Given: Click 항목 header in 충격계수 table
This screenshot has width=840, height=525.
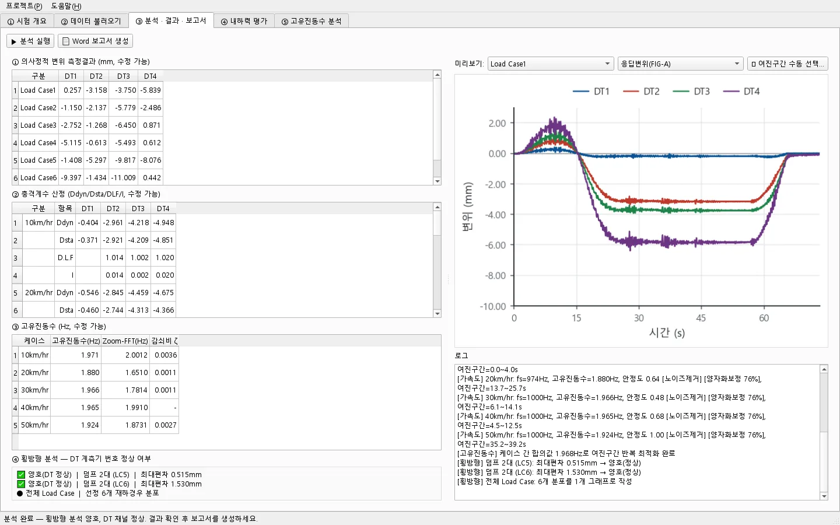Looking at the screenshot, I should (65, 208).
